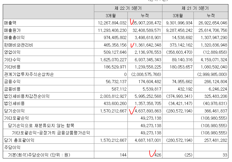This screenshot has height=162, width=232.
Task: Click value (40,978,631) in 법인세비용 row
Action: [x=215, y=104]
